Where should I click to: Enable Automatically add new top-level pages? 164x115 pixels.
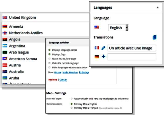72,99
